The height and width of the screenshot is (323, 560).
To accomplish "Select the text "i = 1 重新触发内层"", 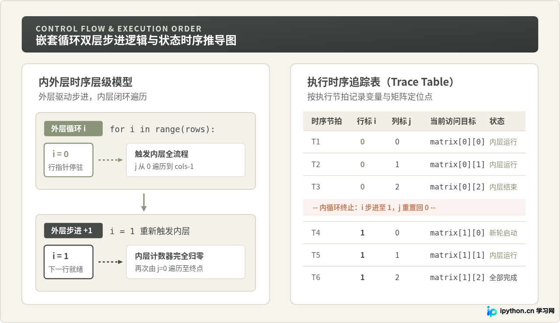I will click(150, 231).
